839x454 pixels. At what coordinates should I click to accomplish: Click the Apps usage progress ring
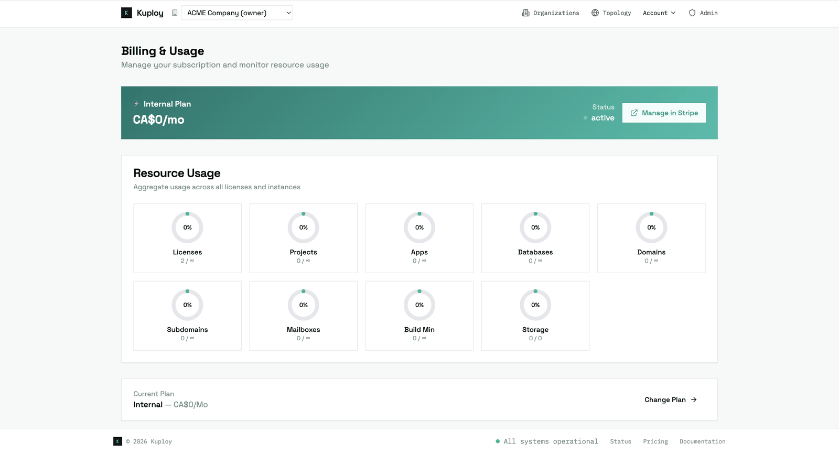pos(419,228)
